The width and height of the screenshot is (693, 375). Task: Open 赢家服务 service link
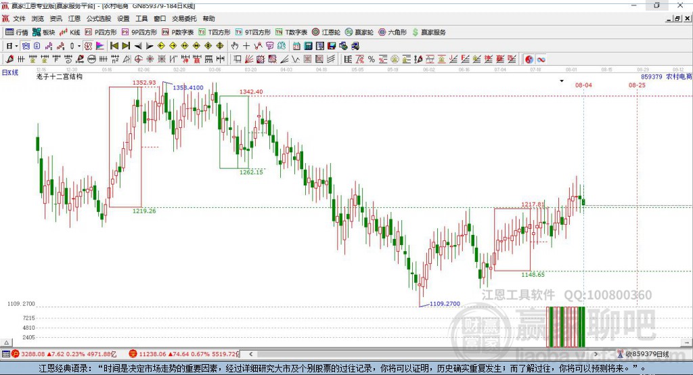pyautogui.click(x=428, y=32)
